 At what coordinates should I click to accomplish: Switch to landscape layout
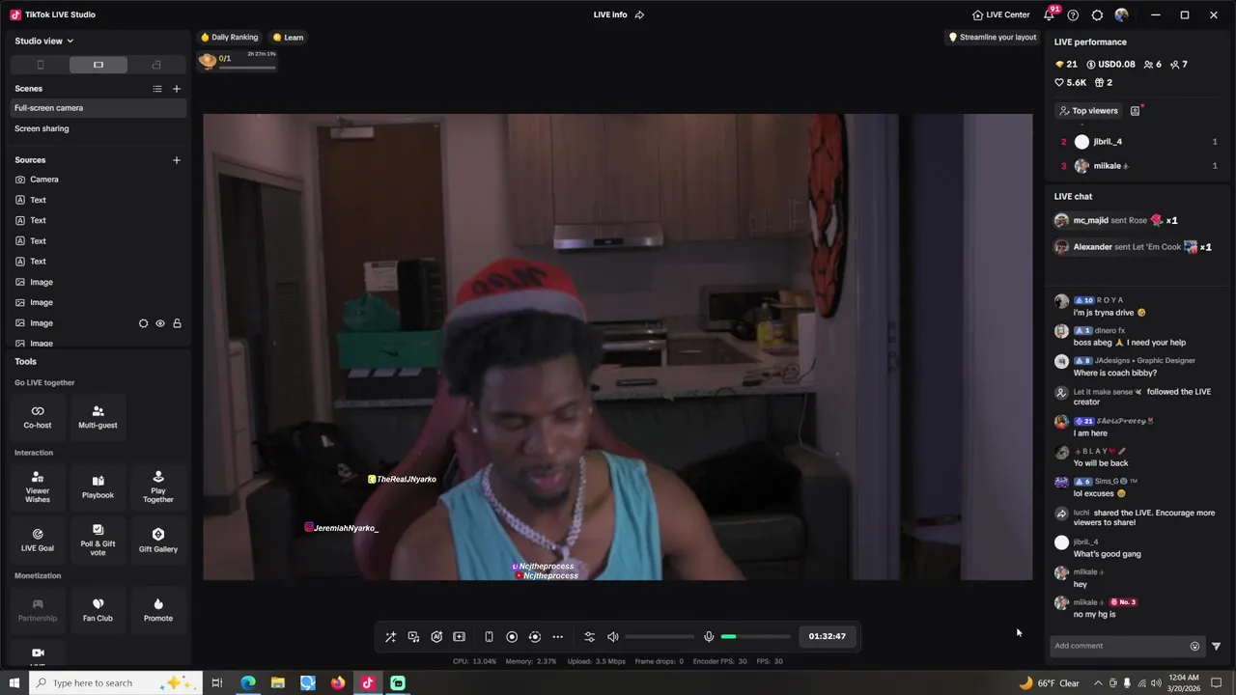pos(98,65)
